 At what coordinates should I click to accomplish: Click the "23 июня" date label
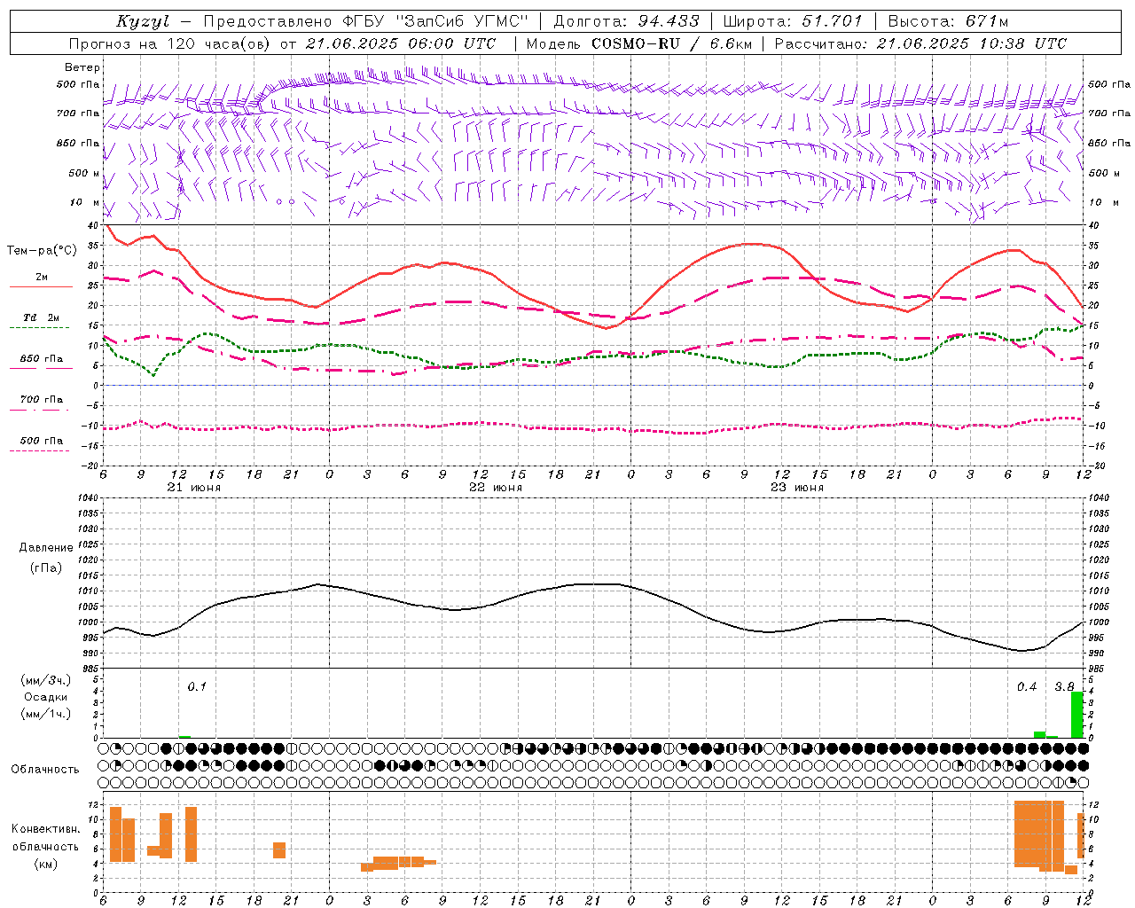click(797, 488)
